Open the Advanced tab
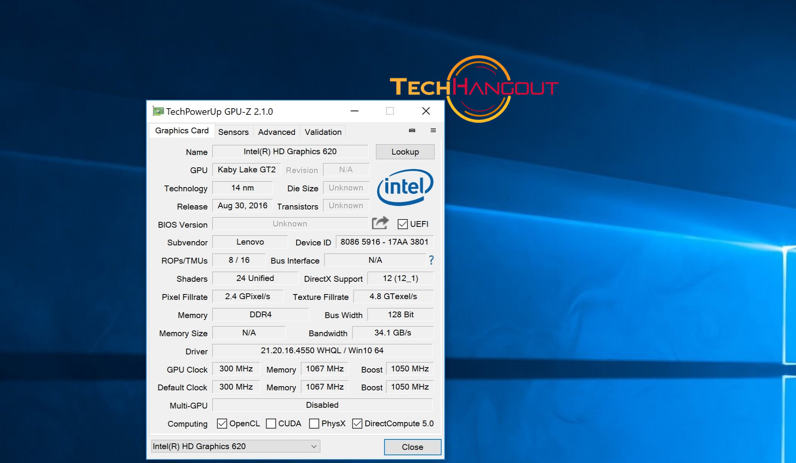Screen dimensions: 796x463 point(277,132)
